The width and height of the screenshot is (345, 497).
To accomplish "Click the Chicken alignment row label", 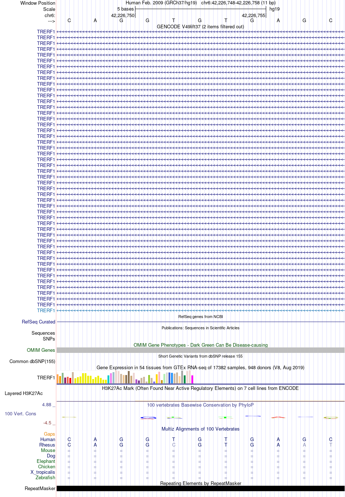I will (x=46, y=467).
